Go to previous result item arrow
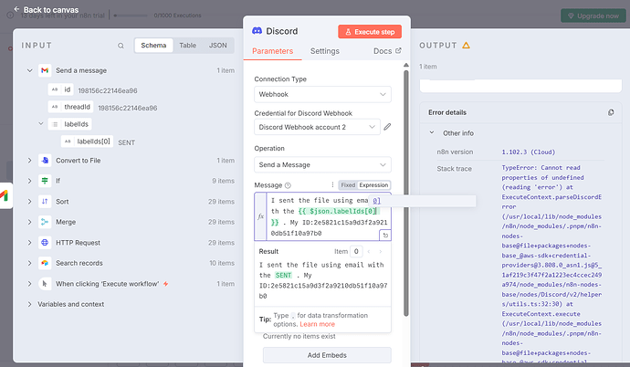This screenshot has width=630, height=367. 369,251
